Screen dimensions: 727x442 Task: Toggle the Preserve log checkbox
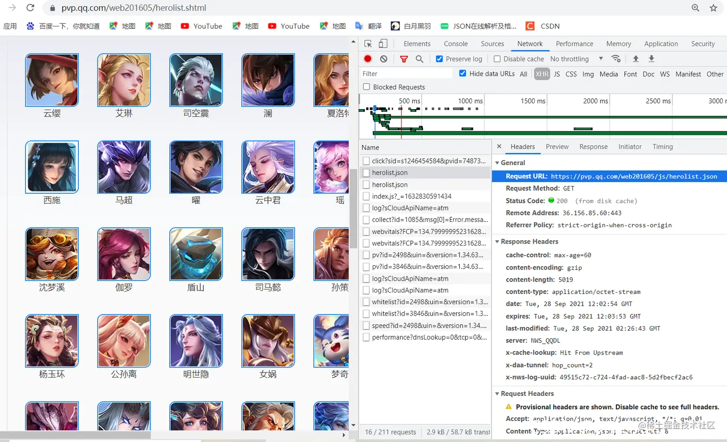point(439,59)
